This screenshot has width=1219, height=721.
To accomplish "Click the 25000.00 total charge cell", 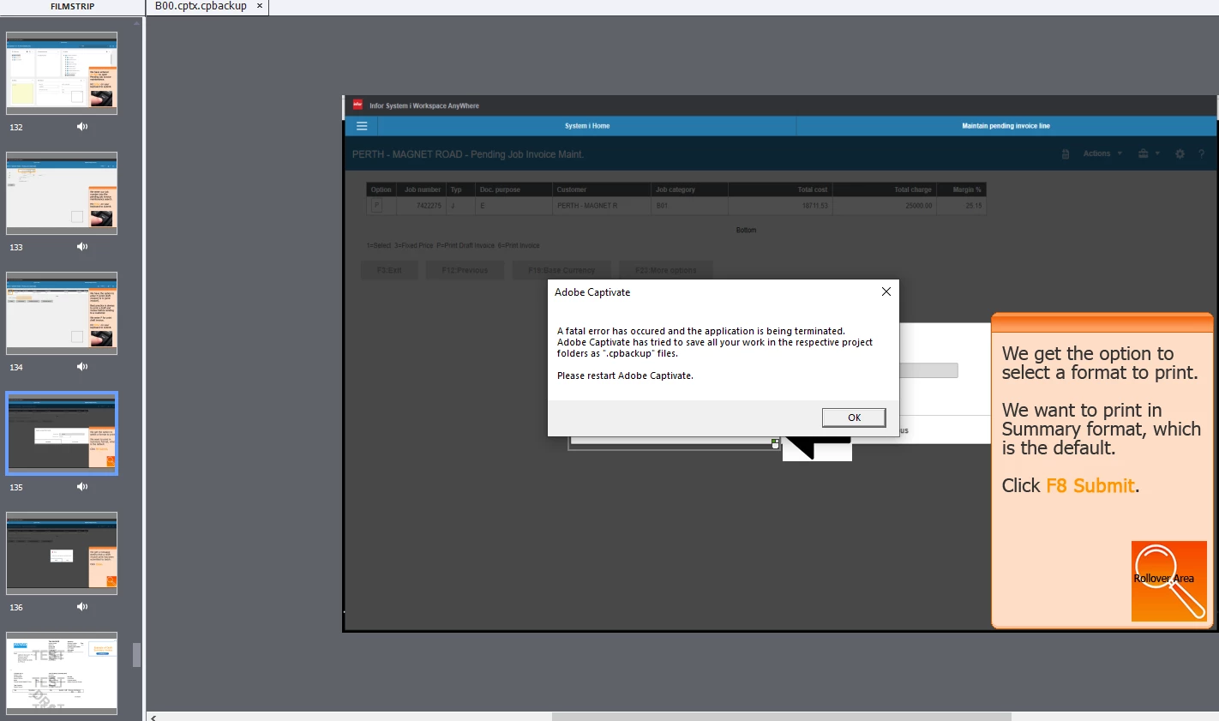I will [x=883, y=206].
